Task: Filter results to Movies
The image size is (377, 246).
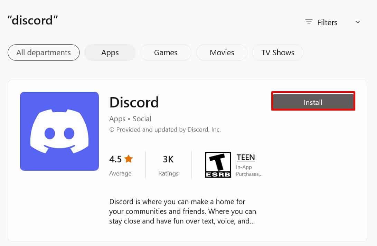Action: click(x=222, y=53)
